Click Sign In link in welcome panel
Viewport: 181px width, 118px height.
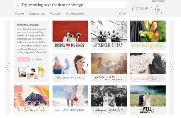[x=39, y=59]
